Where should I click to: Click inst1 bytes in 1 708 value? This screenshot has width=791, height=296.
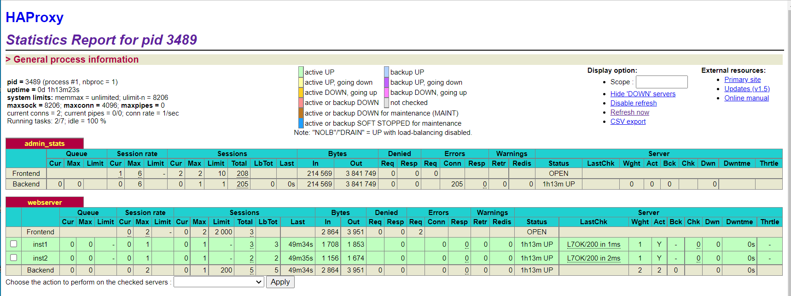(x=330, y=244)
